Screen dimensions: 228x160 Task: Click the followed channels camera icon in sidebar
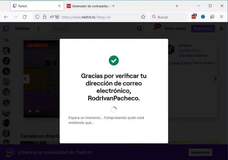click(6, 40)
